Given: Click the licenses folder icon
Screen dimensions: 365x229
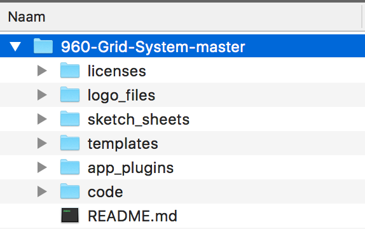Looking at the screenshot, I should coord(70,70).
